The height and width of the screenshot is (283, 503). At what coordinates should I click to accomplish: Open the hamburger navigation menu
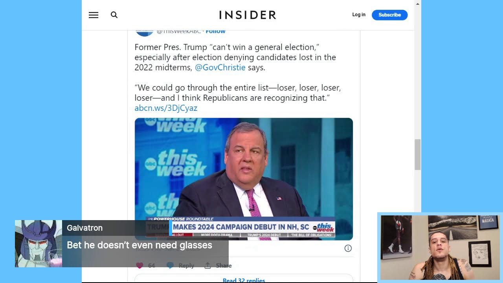pos(94,15)
